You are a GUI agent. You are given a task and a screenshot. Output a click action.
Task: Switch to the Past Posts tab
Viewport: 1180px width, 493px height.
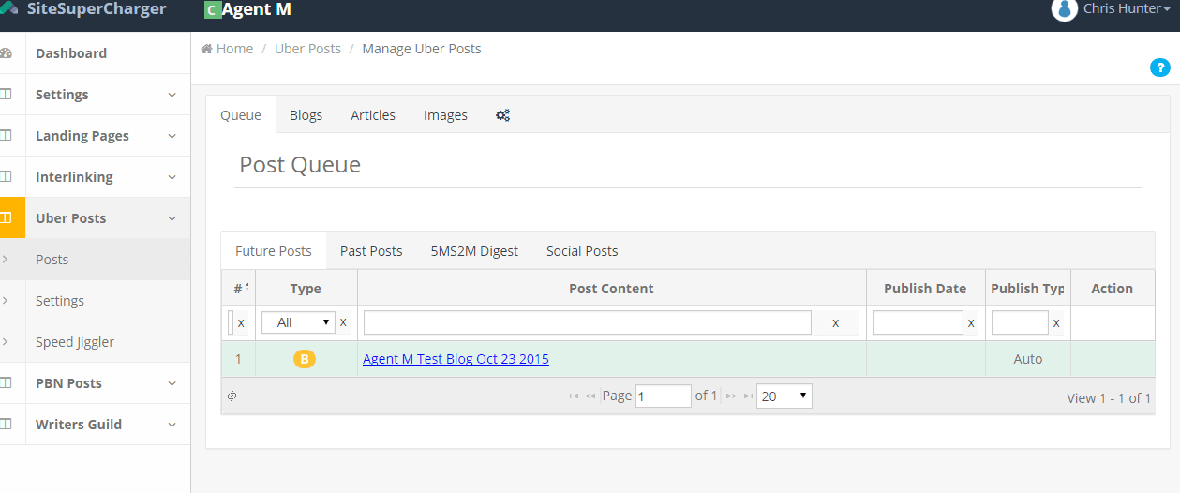point(371,251)
